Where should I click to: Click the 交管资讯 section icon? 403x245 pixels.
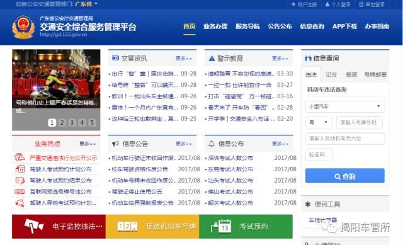tap(115, 58)
